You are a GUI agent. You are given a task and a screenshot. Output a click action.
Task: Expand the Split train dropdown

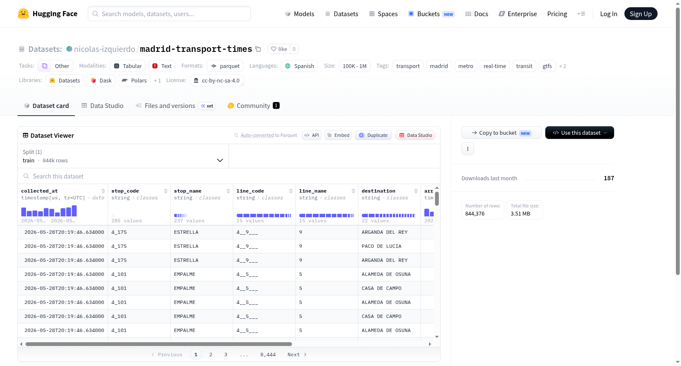click(x=123, y=156)
